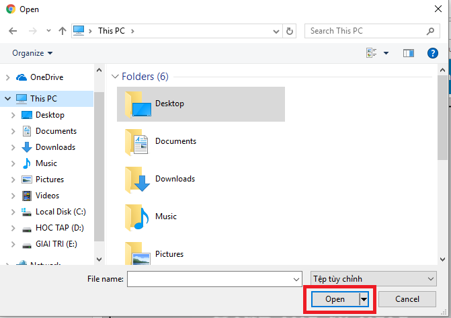Expand the Local Disk (C:) node

(x=13, y=212)
